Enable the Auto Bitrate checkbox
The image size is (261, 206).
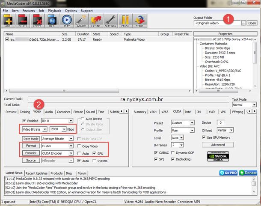click(x=82, y=119)
